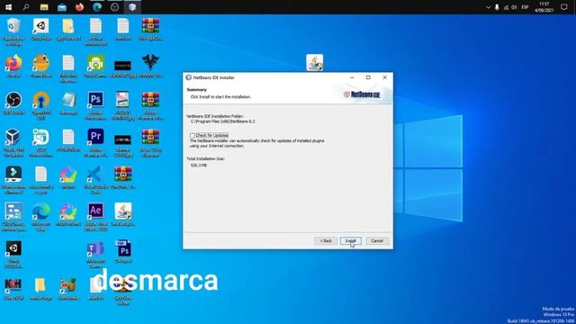Viewport: 576px width, 324px height.
Task: Select the NetBeans installer taskbar button
Action: (132, 7)
